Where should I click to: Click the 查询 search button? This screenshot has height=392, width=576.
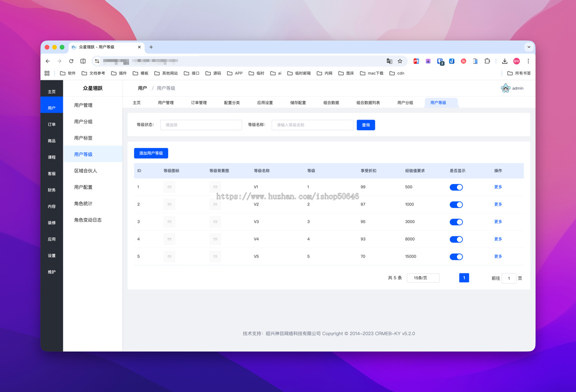pos(366,125)
